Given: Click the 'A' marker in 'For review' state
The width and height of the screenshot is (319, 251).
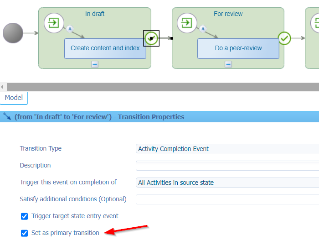Looking at the screenshot, I should [x=203, y=29].
